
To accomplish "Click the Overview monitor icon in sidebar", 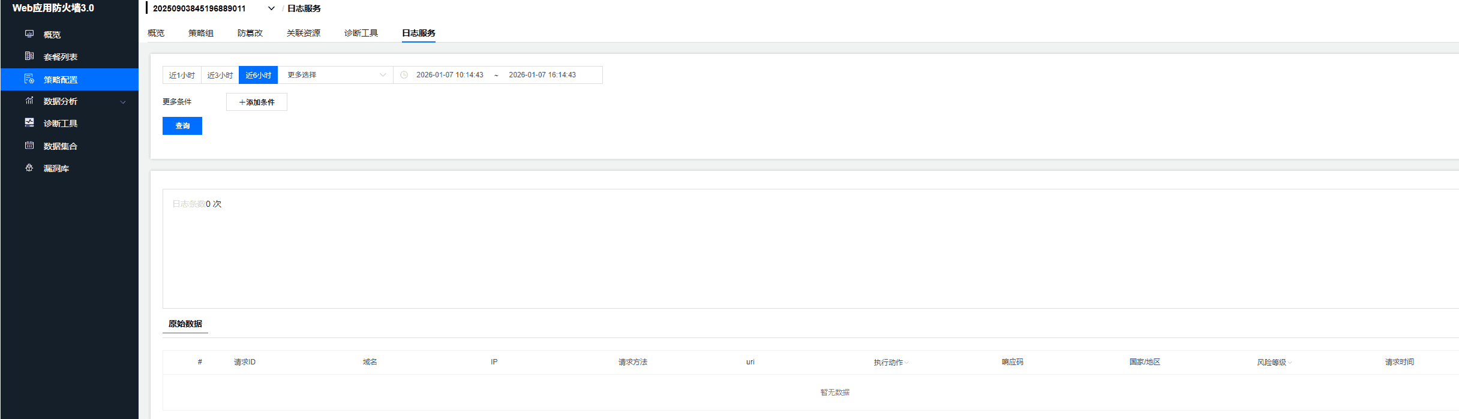I will tap(29, 34).
